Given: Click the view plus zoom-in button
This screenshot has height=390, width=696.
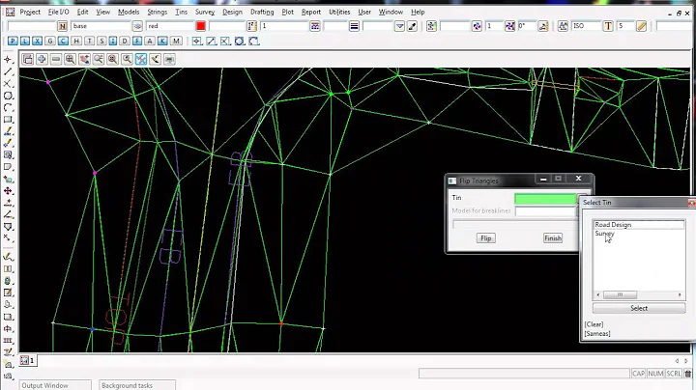Looking at the screenshot, I should tap(42, 59).
